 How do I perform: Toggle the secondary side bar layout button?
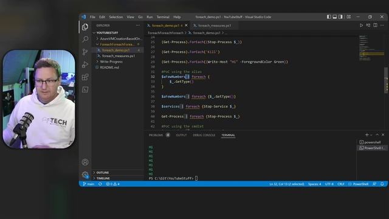tap(340, 17)
